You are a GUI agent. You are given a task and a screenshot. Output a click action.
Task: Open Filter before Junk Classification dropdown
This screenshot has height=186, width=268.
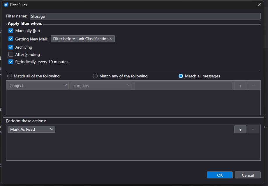(x=83, y=39)
